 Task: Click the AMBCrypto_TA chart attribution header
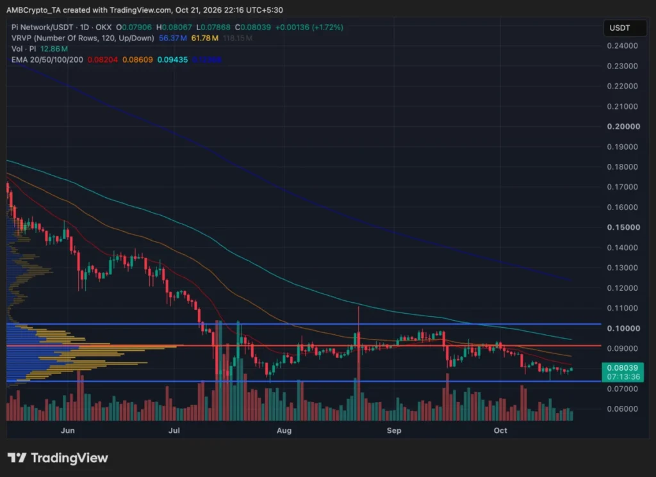(145, 10)
